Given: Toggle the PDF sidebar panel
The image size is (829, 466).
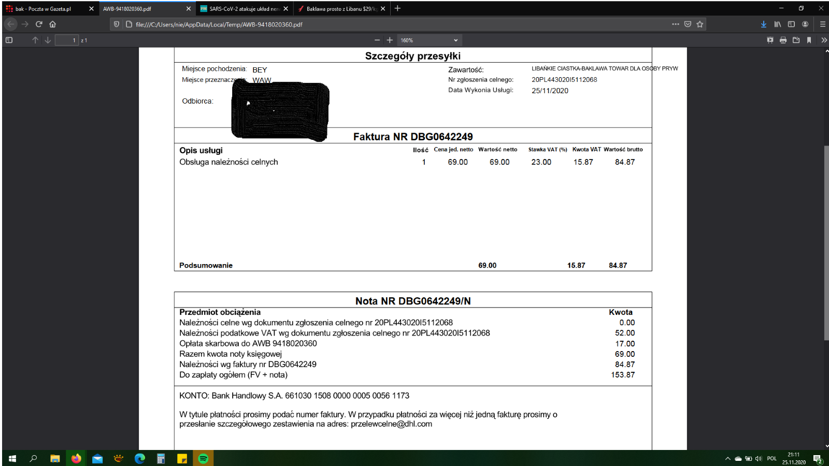Looking at the screenshot, I should pyautogui.click(x=9, y=40).
